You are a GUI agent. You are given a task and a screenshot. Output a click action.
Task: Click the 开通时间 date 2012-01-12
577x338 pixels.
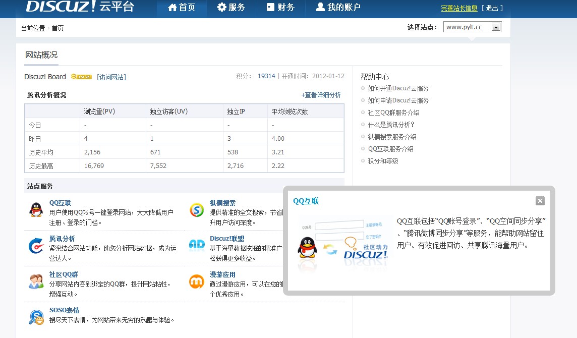328,76
